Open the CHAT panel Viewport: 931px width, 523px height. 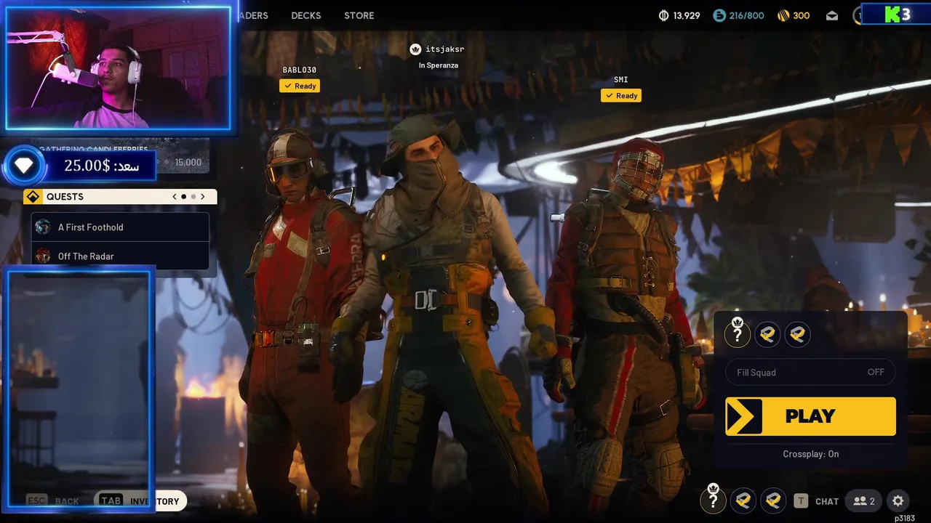pos(827,501)
